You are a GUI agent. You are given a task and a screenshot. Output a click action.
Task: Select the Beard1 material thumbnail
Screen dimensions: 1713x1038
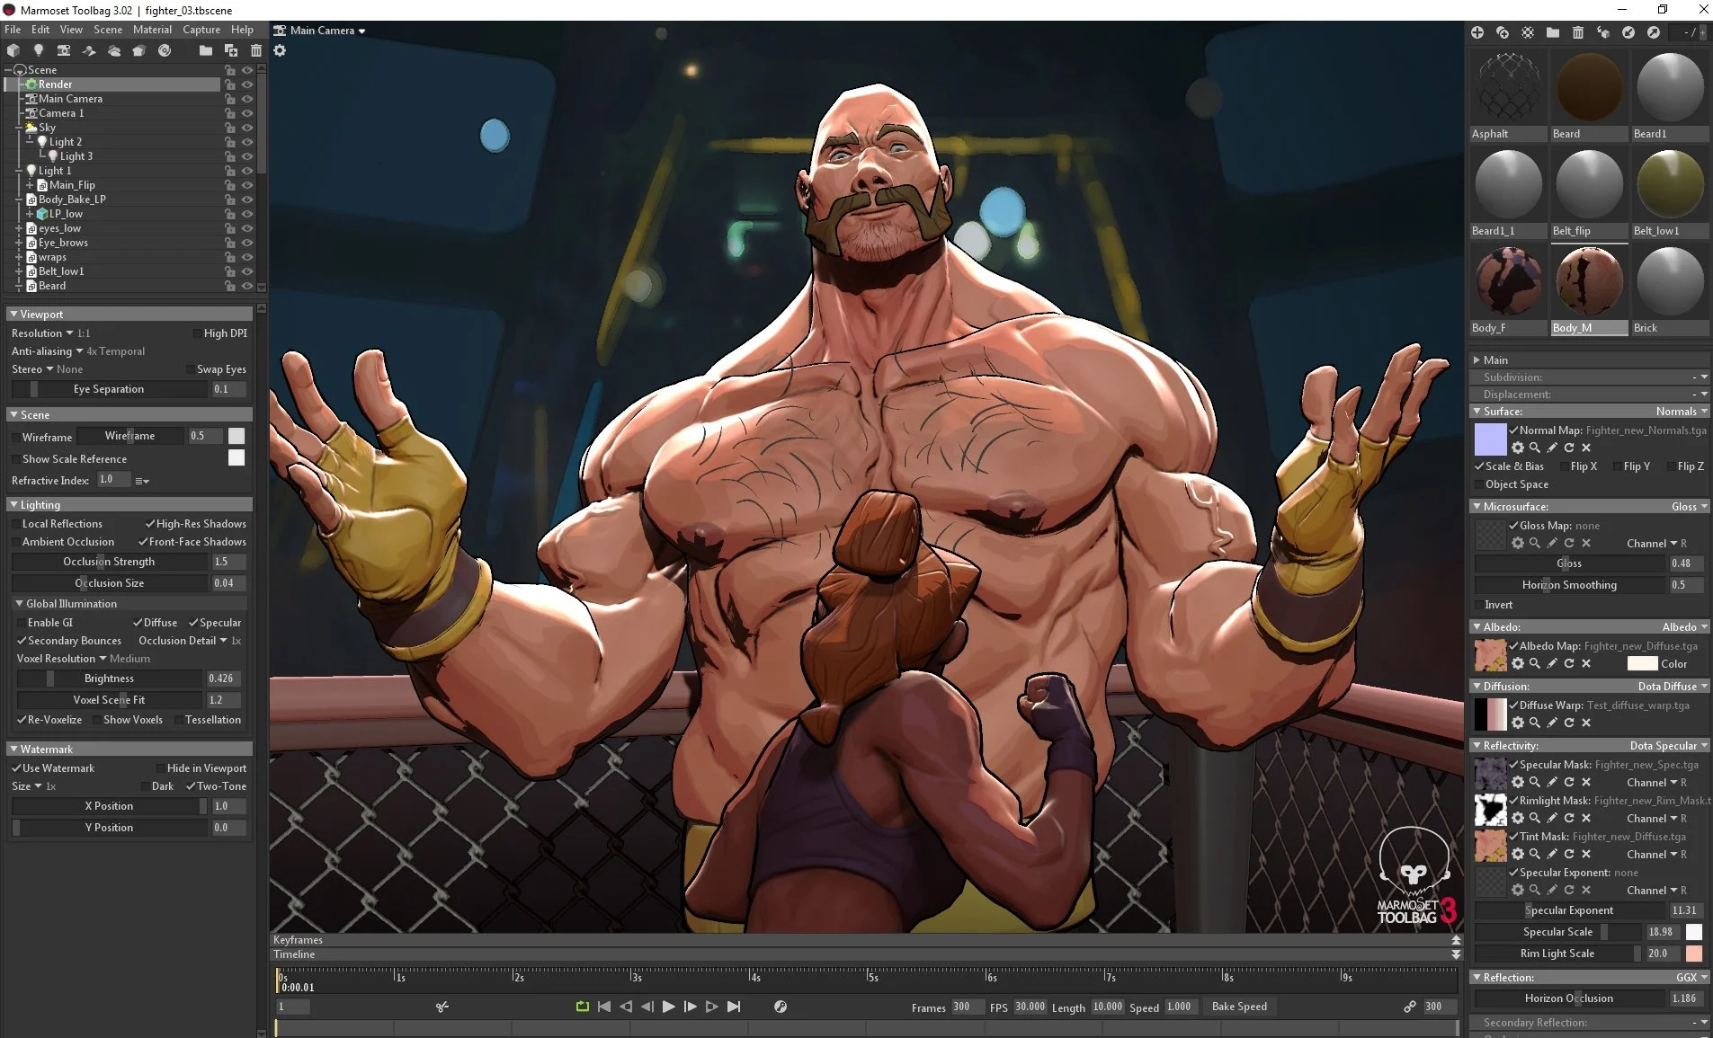(x=1670, y=87)
